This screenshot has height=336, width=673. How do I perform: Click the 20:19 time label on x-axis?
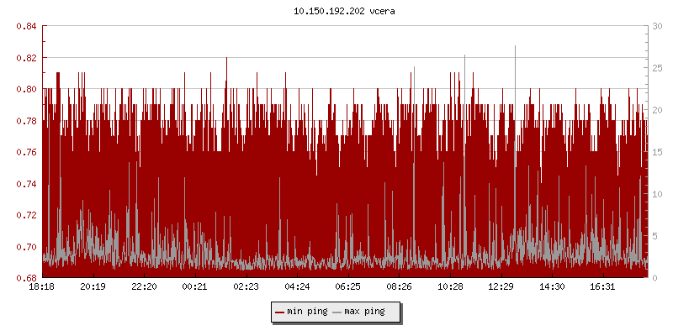click(93, 287)
